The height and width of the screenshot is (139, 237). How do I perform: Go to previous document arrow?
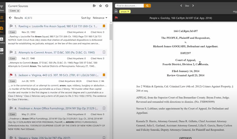coord(181,6)
